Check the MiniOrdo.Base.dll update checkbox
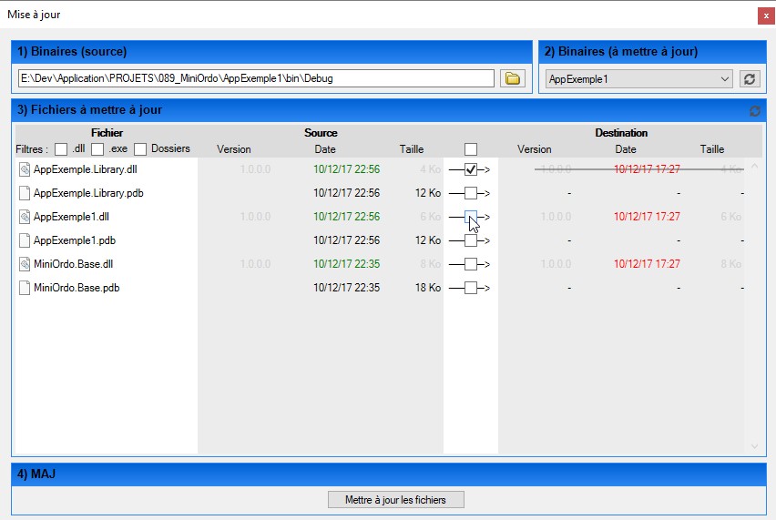 pyautogui.click(x=471, y=264)
